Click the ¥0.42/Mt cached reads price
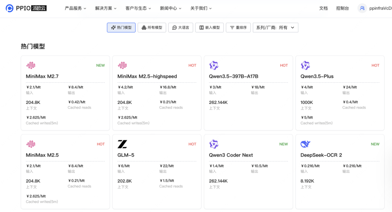The image size is (392, 212). pos(77,102)
